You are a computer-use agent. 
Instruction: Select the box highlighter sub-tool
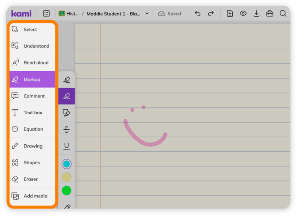66,113
